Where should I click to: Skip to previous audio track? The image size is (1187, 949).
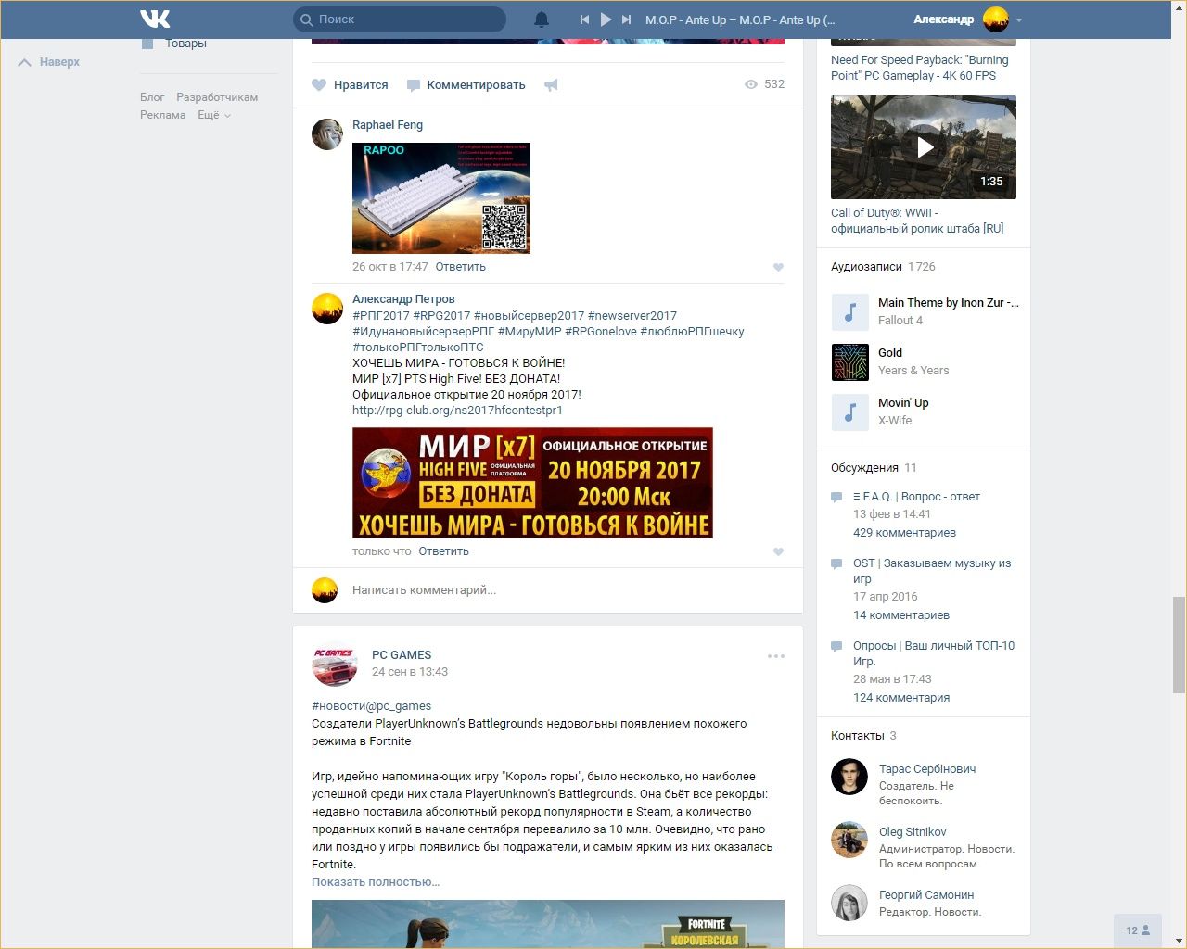(x=584, y=19)
